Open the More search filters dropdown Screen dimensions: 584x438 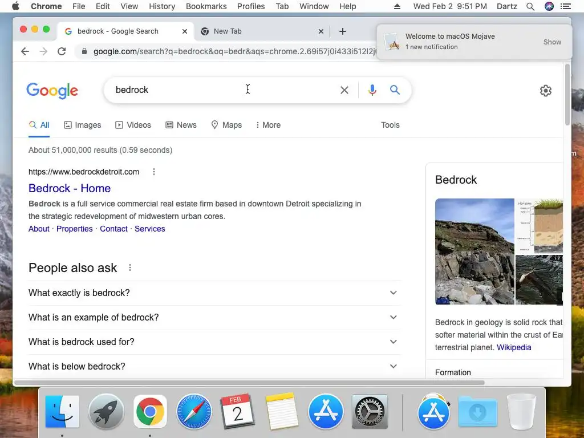pyautogui.click(x=268, y=125)
